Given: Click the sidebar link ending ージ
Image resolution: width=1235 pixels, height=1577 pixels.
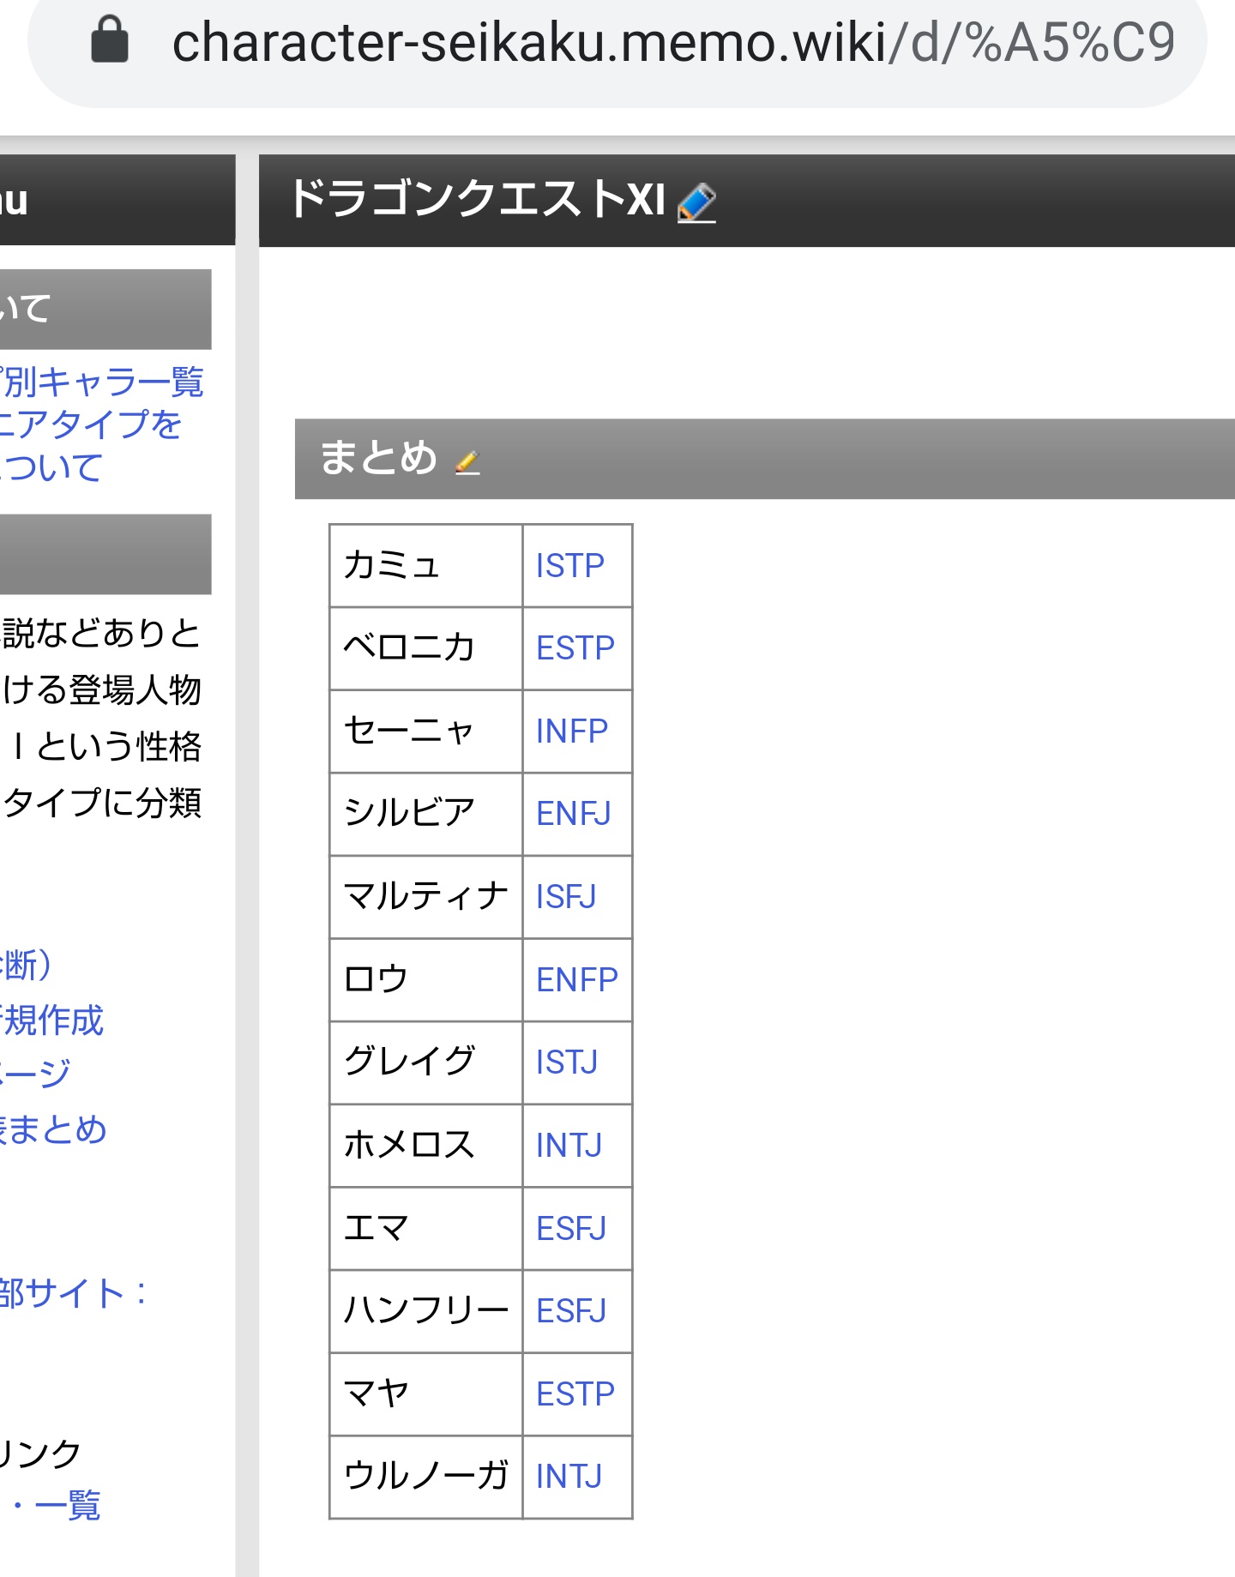Looking at the screenshot, I should 35,1074.
